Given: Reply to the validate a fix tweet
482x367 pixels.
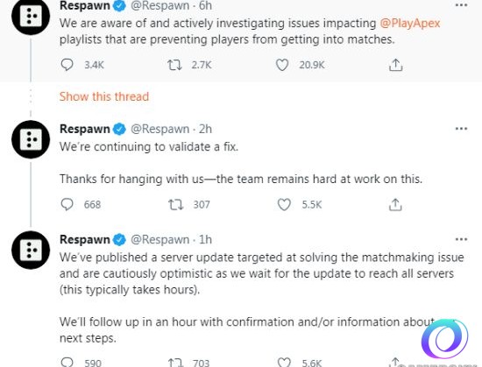Looking at the screenshot, I should pos(67,205).
